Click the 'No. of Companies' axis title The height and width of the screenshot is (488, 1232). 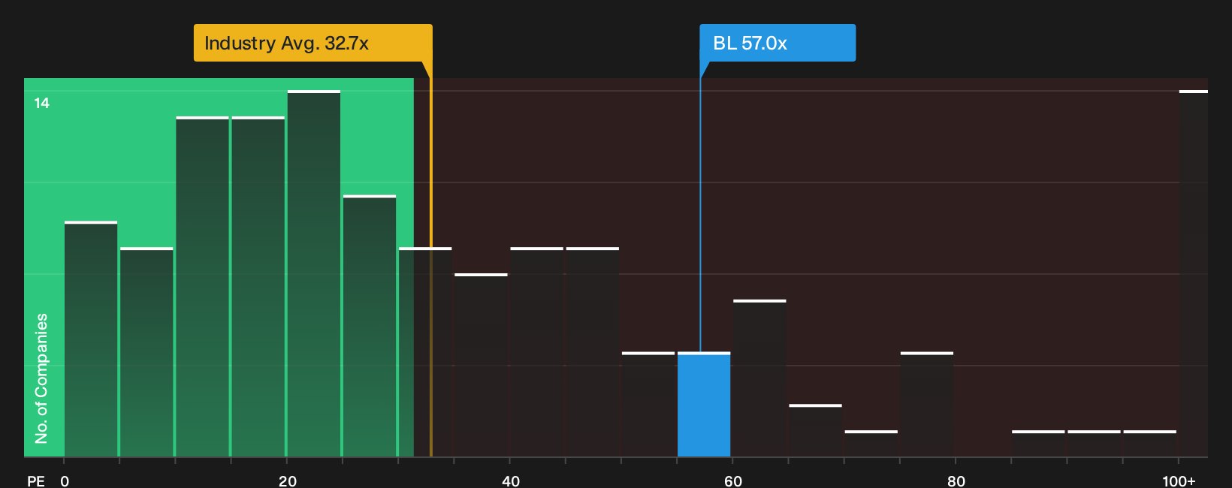(41, 378)
